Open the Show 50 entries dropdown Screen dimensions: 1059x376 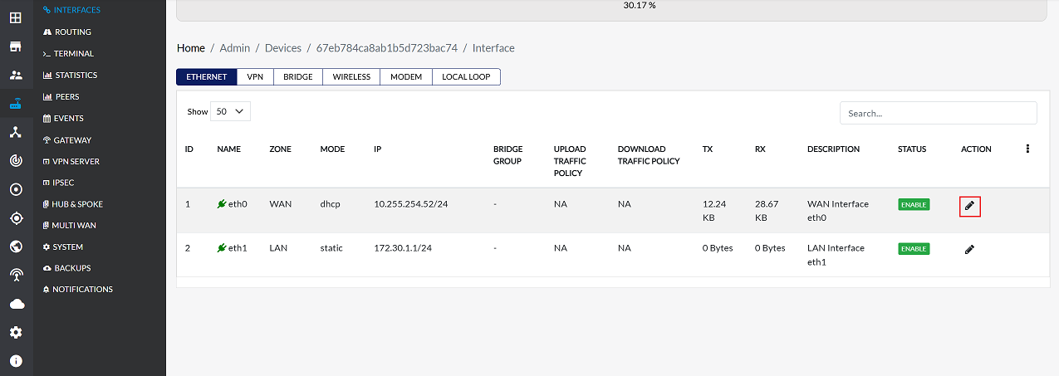point(231,111)
